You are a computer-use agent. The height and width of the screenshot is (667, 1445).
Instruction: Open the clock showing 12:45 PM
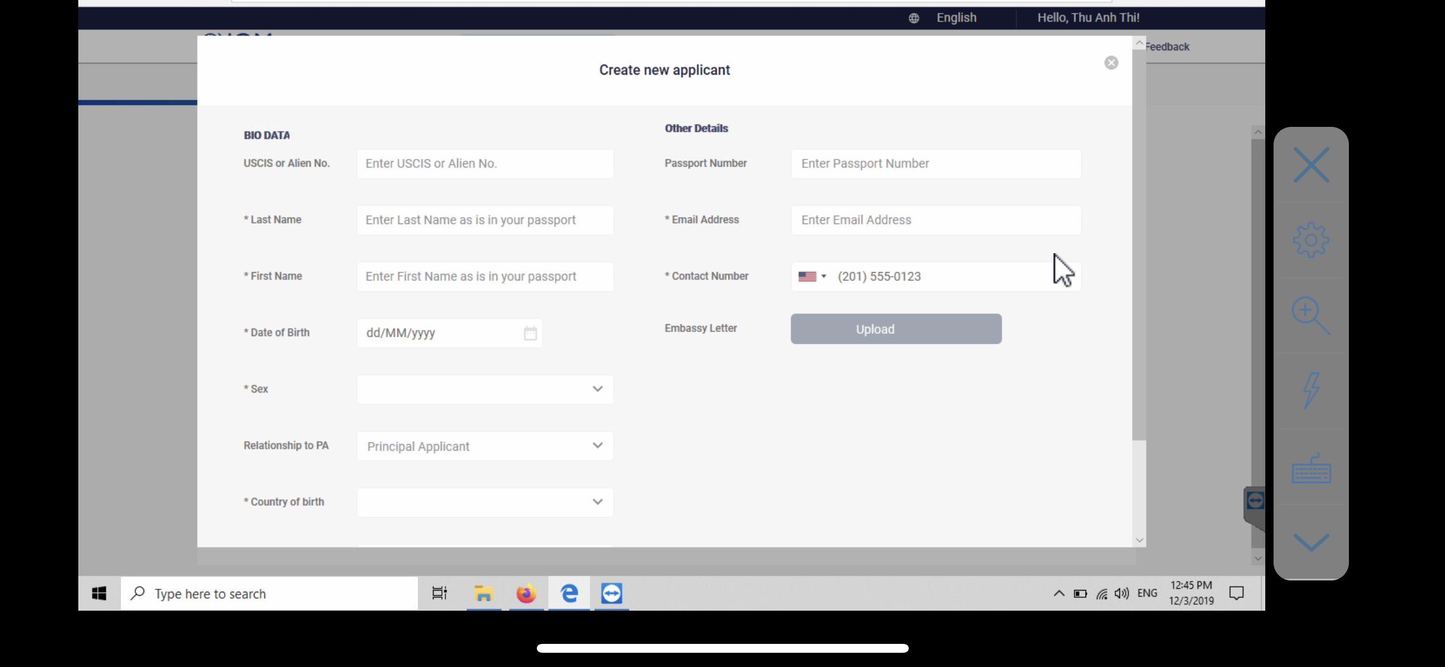tap(1191, 593)
